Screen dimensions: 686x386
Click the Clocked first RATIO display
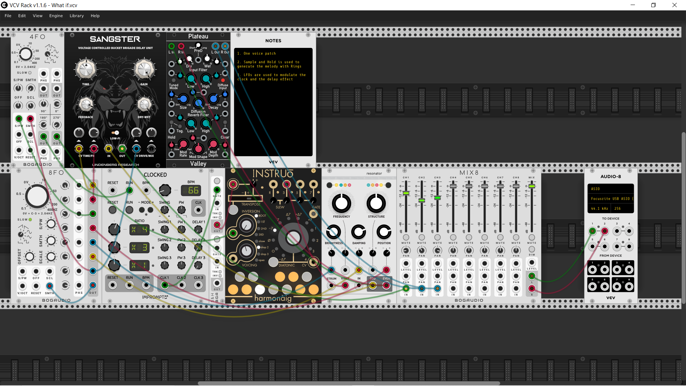click(139, 229)
